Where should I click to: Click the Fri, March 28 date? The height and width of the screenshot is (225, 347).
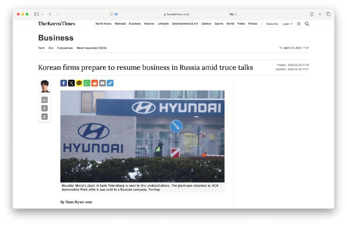[294, 48]
